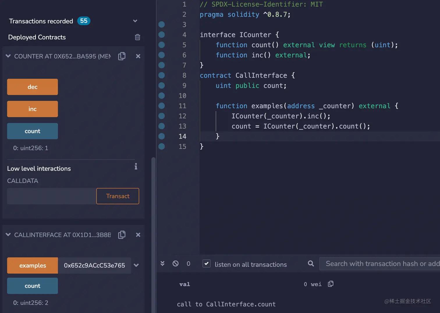The height and width of the screenshot is (313, 440).
Task: Toggle breakpoint on line 13
Action: point(162,126)
